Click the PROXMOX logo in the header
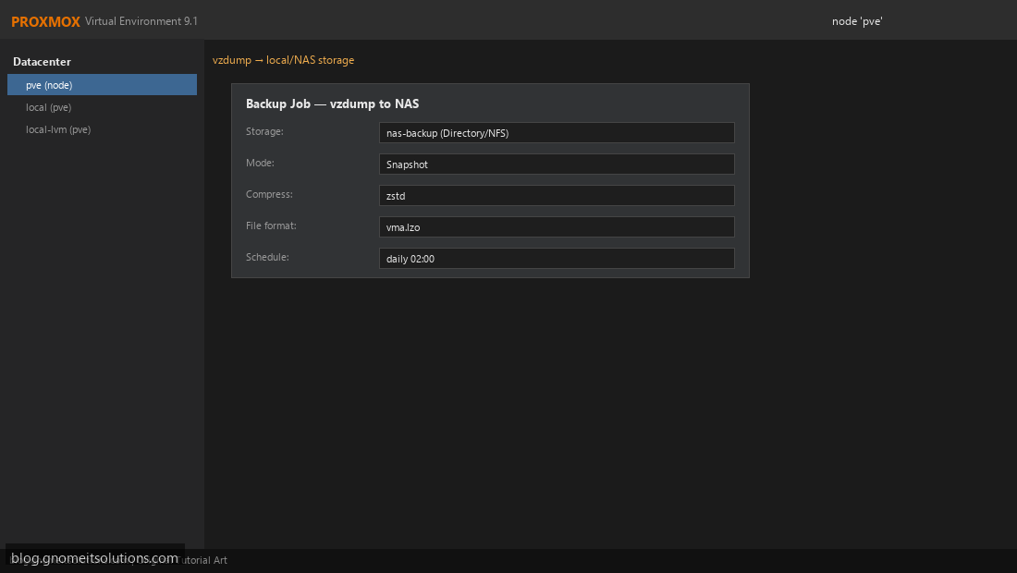The width and height of the screenshot is (1017, 573). click(45, 21)
